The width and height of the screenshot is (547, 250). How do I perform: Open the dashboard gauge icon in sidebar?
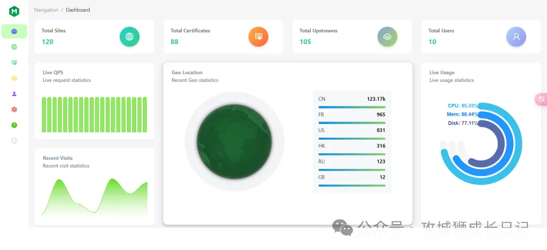(14, 31)
